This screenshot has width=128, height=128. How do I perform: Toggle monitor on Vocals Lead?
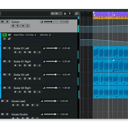click(x=18, y=105)
